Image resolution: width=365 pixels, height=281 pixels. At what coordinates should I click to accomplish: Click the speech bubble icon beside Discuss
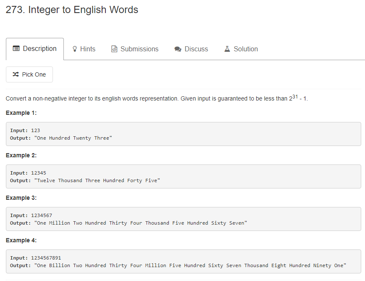[x=178, y=49]
